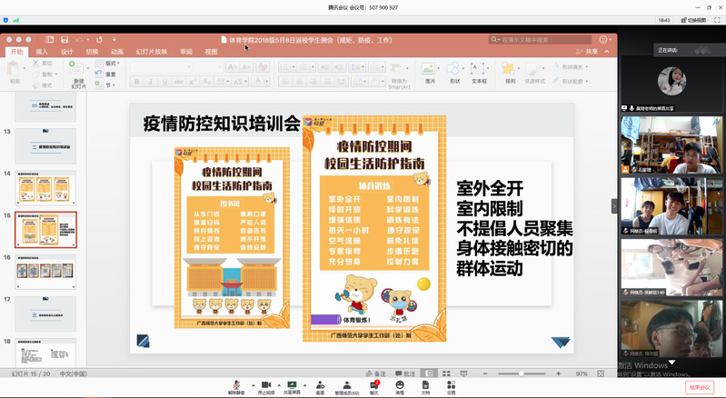Open meeting Settings (设置) icon
This screenshot has width=726, height=398.
451,385
